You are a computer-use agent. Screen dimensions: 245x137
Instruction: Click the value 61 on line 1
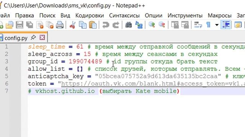(80, 46)
